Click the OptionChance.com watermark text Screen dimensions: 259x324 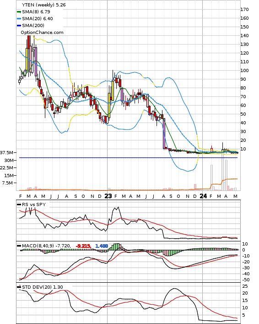click(42, 33)
